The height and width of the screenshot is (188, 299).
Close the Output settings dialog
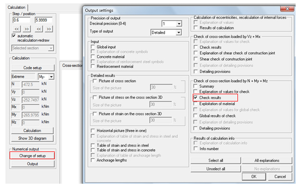click(287, 9)
